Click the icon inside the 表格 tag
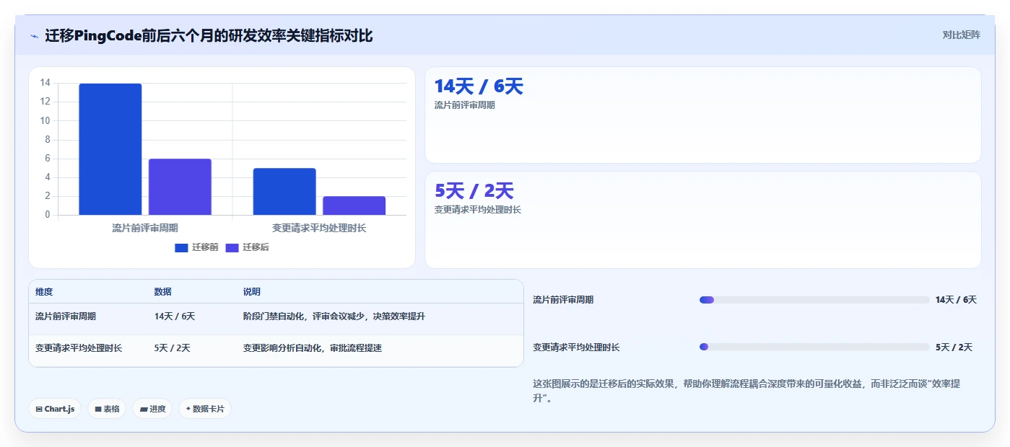This screenshot has height=447, width=1010. 98,410
